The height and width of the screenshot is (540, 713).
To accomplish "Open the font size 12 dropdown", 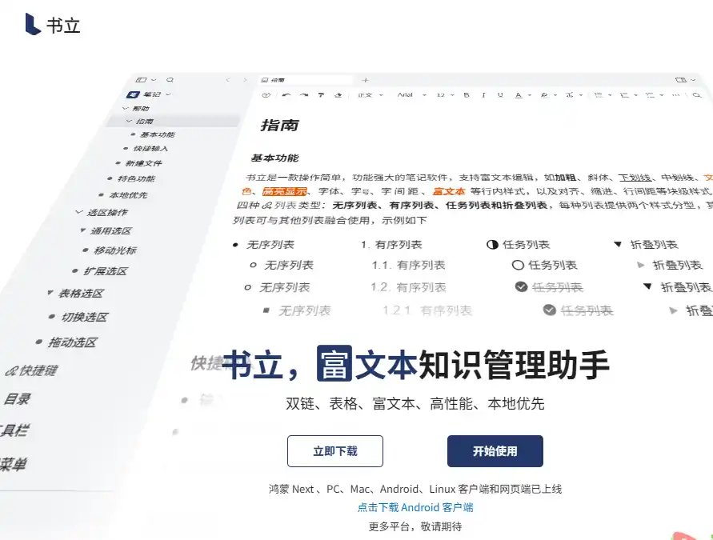I will coord(445,95).
